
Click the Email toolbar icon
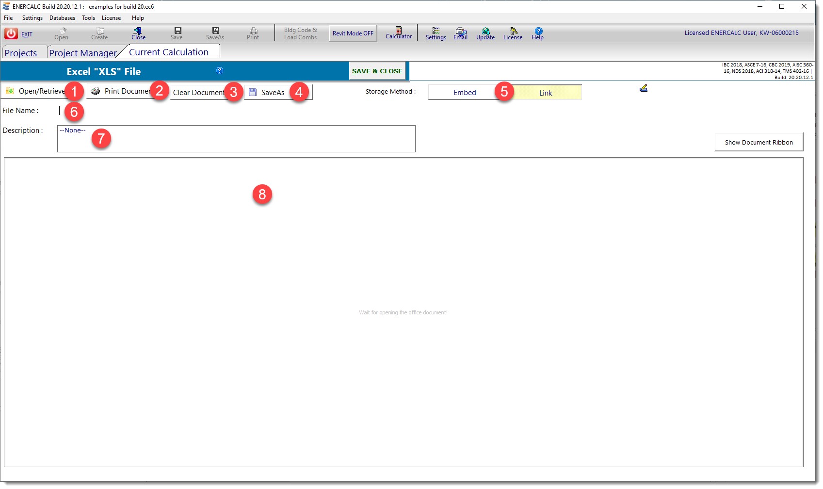pyautogui.click(x=460, y=33)
